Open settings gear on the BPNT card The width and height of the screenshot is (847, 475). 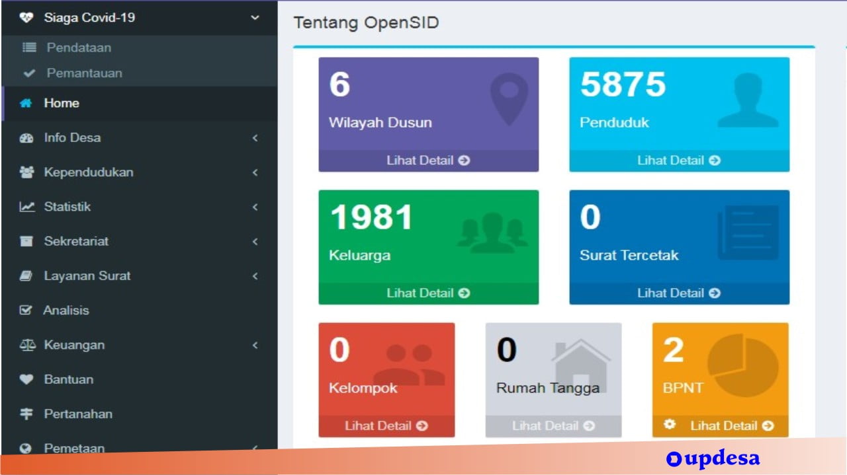[x=670, y=425]
